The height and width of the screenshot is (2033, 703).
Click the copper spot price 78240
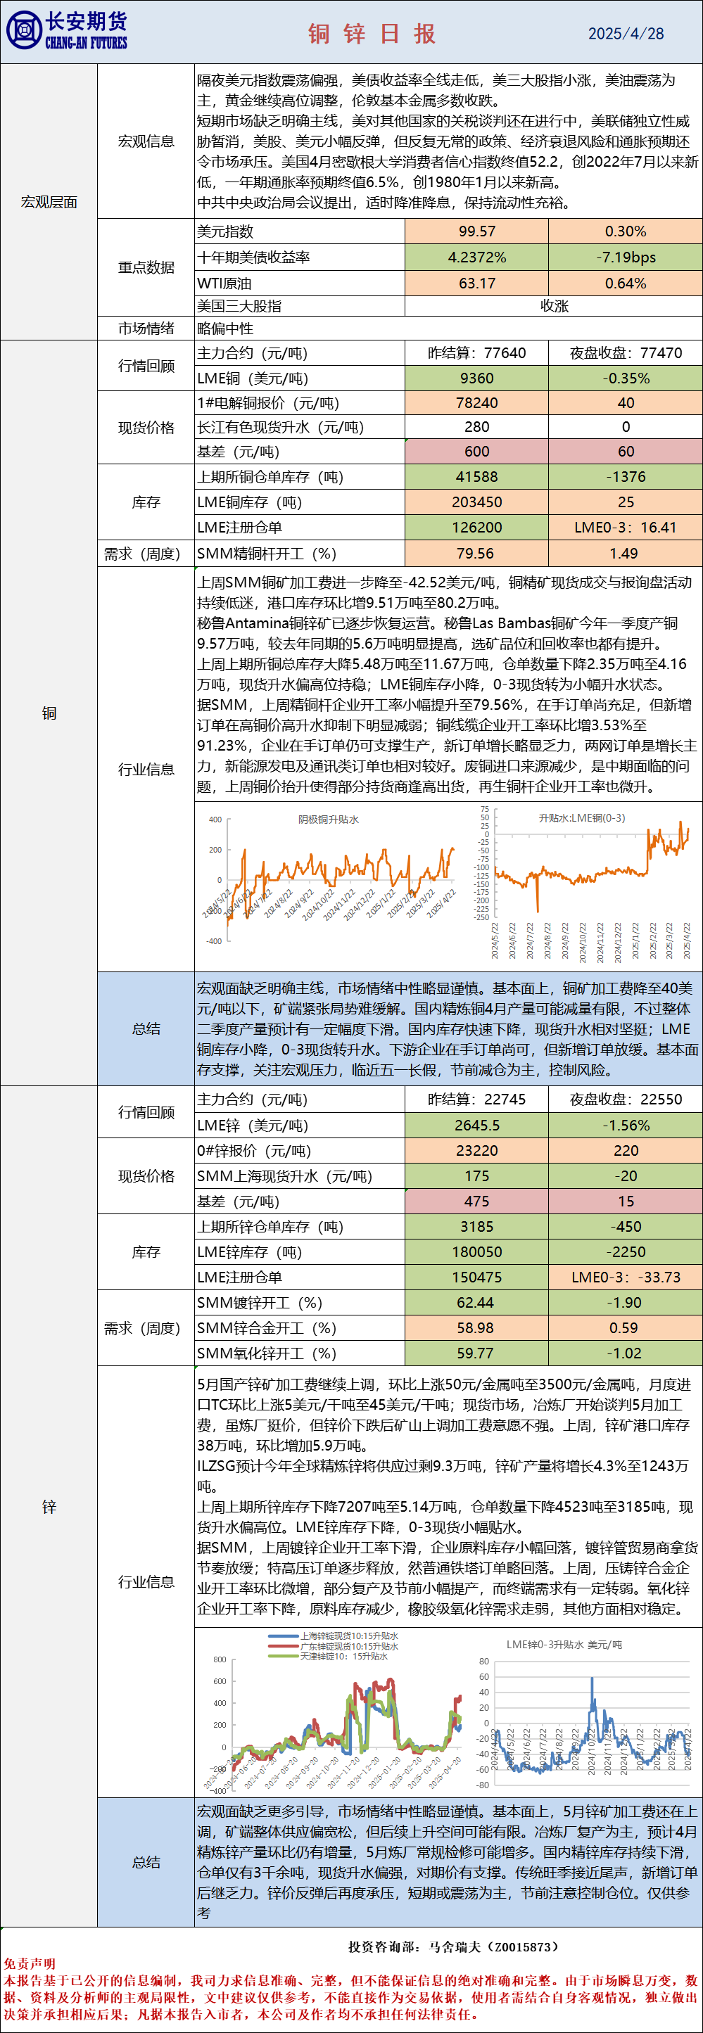pyautogui.click(x=477, y=402)
